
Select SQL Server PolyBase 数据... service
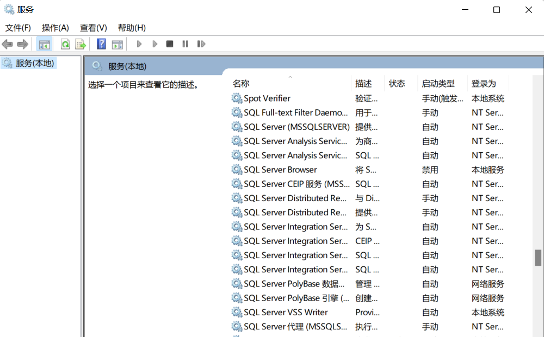tap(294, 284)
